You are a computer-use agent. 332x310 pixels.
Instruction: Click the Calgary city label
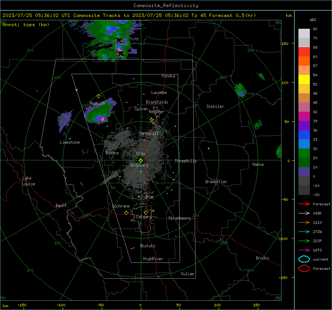[x=144, y=217]
